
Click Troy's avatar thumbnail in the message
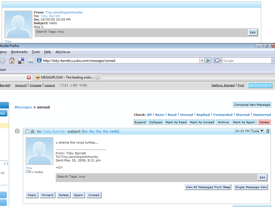tap(39, 151)
